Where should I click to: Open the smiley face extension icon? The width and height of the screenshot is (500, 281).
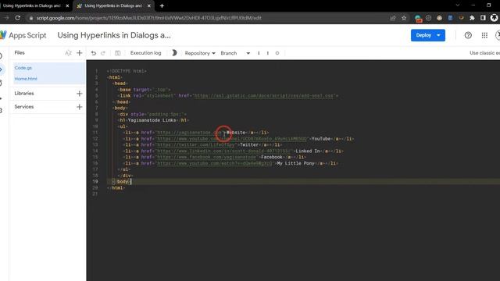click(x=429, y=18)
